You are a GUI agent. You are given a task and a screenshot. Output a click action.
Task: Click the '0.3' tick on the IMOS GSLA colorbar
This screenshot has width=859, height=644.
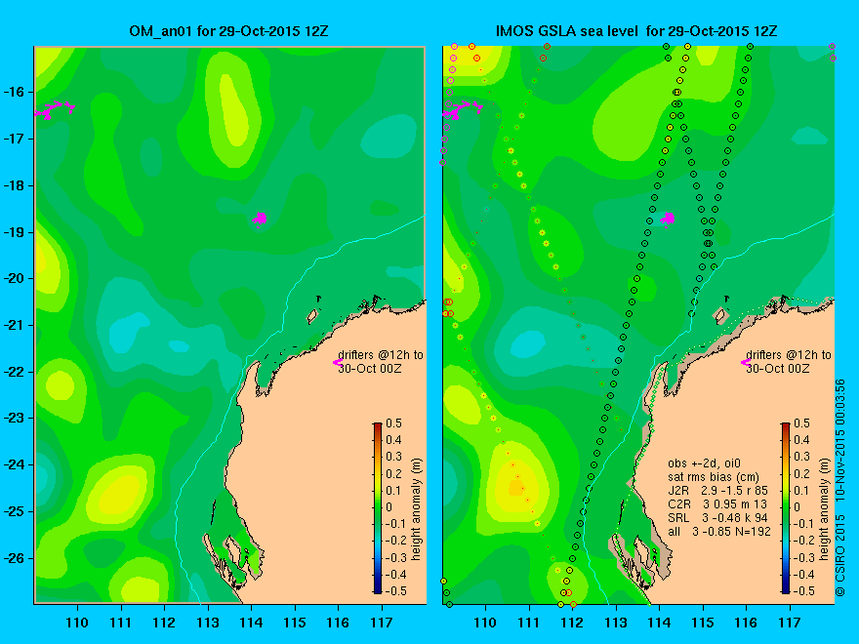point(802,457)
